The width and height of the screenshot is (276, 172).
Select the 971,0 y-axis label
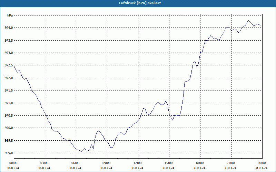[x=8, y=103]
